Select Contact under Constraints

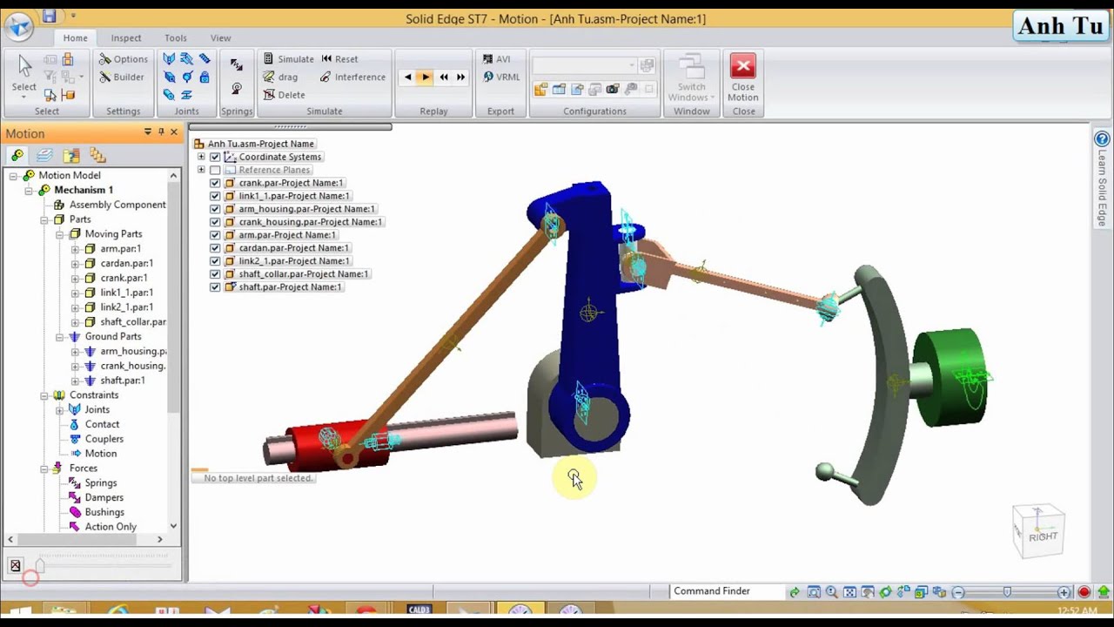click(x=102, y=425)
